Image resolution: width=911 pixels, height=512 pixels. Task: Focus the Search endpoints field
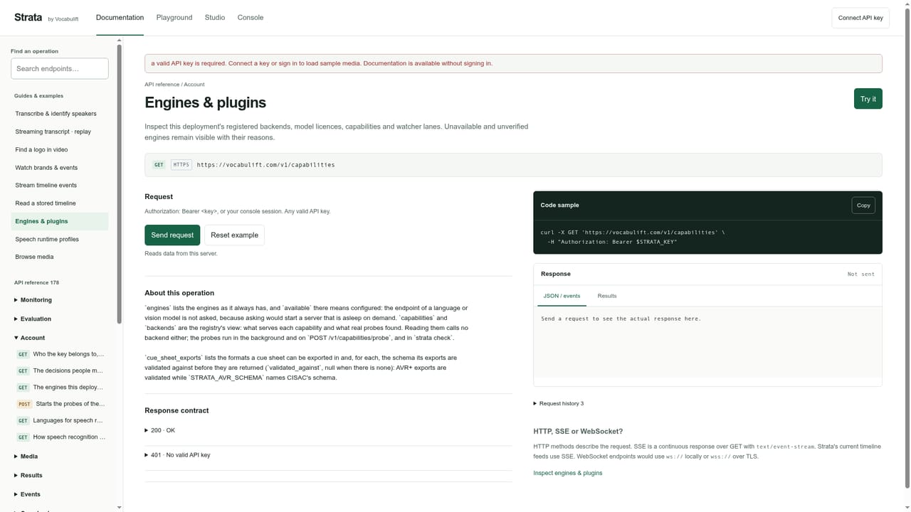pos(60,68)
